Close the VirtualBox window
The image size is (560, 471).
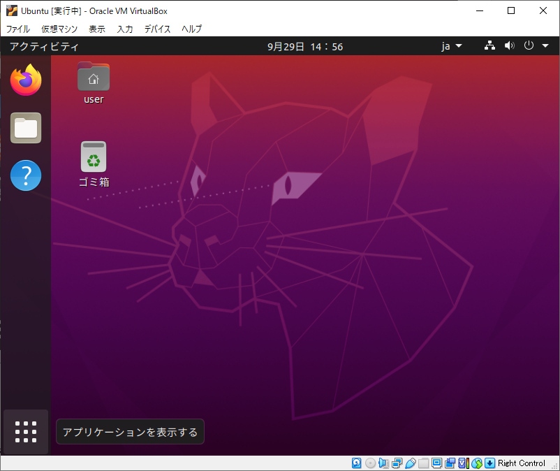tap(543, 10)
